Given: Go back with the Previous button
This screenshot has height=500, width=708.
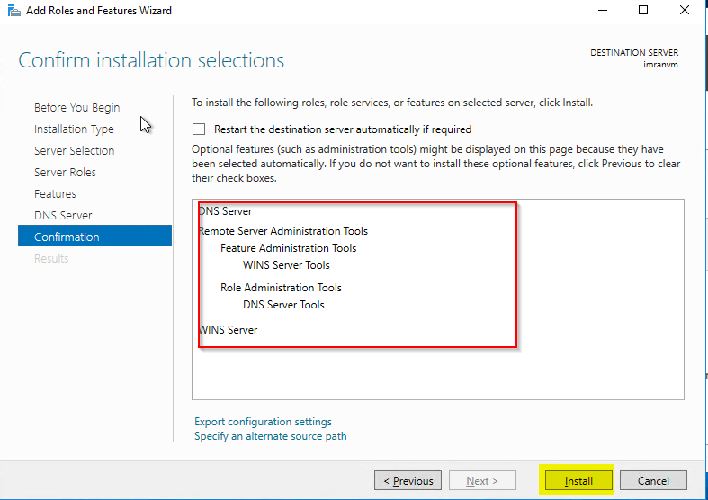Looking at the screenshot, I should [x=408, y=480].
